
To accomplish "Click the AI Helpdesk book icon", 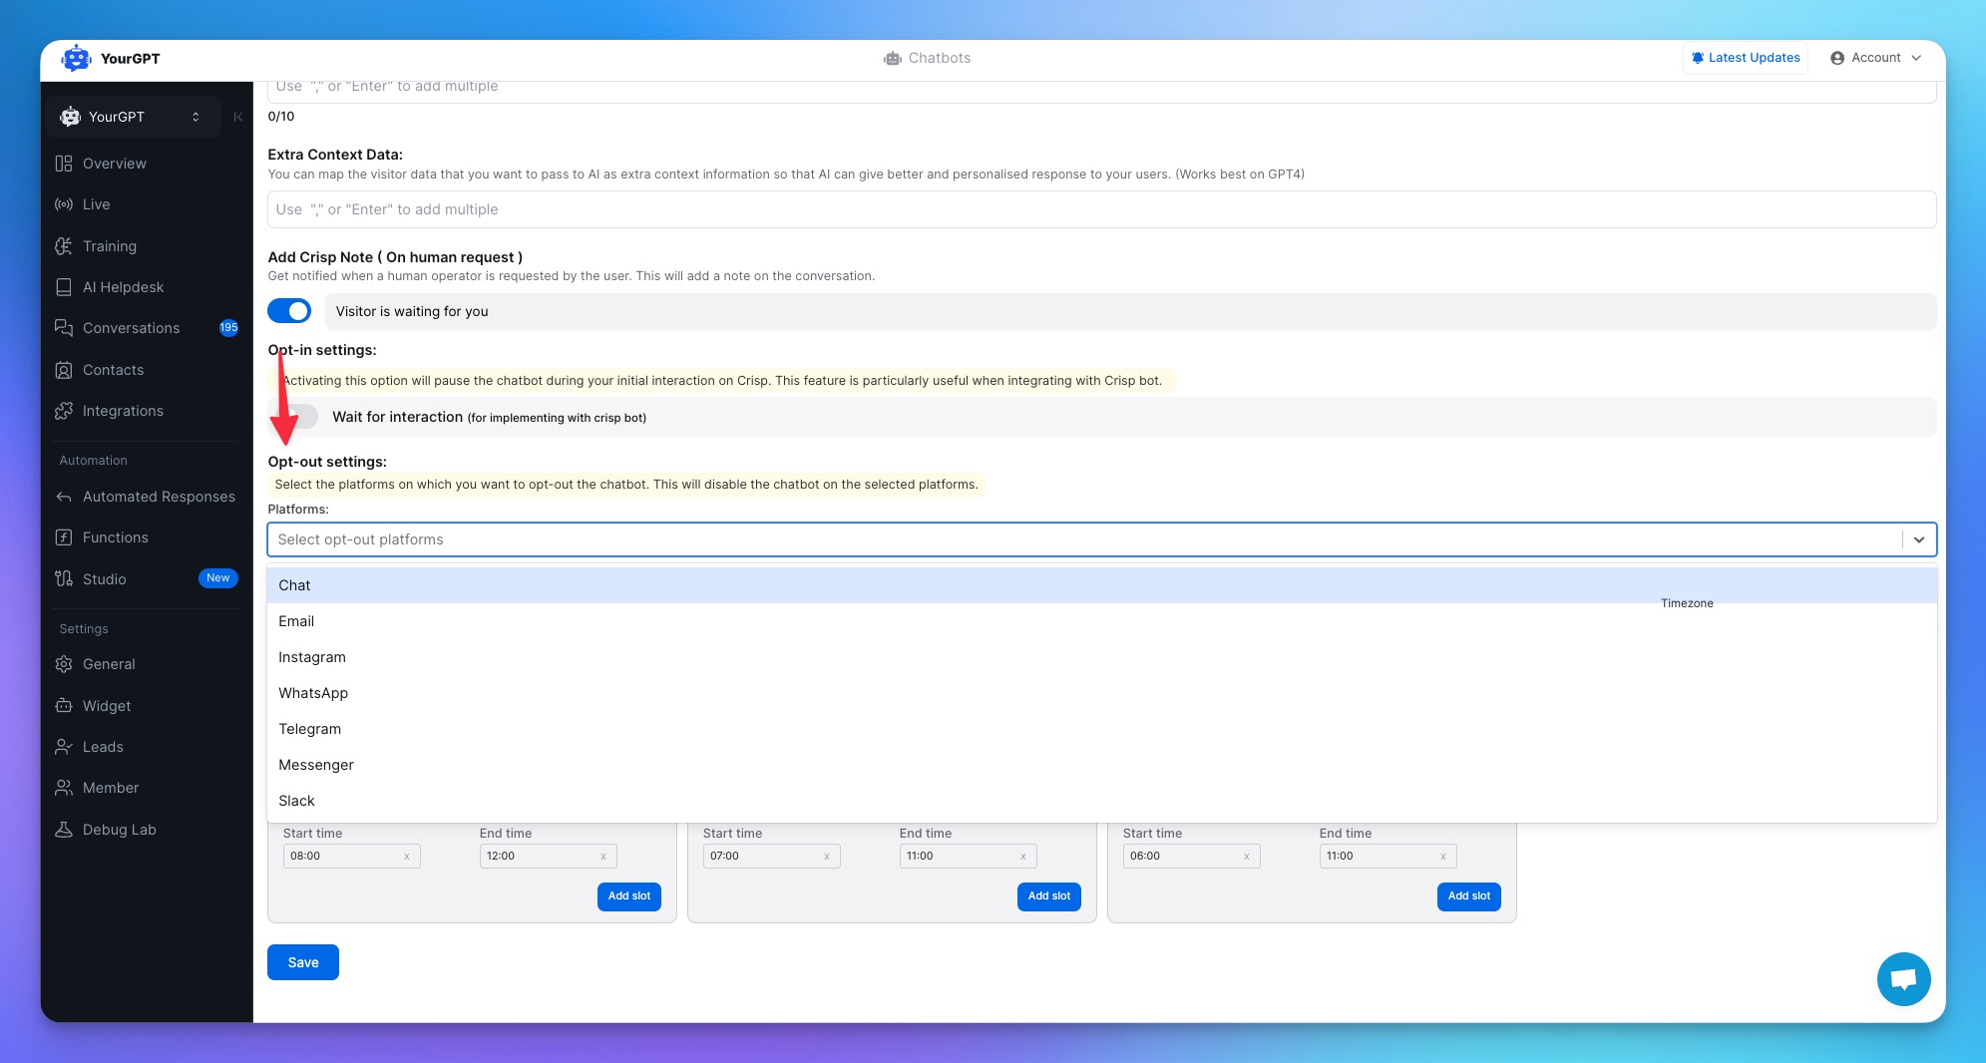I will pos(64,287).
